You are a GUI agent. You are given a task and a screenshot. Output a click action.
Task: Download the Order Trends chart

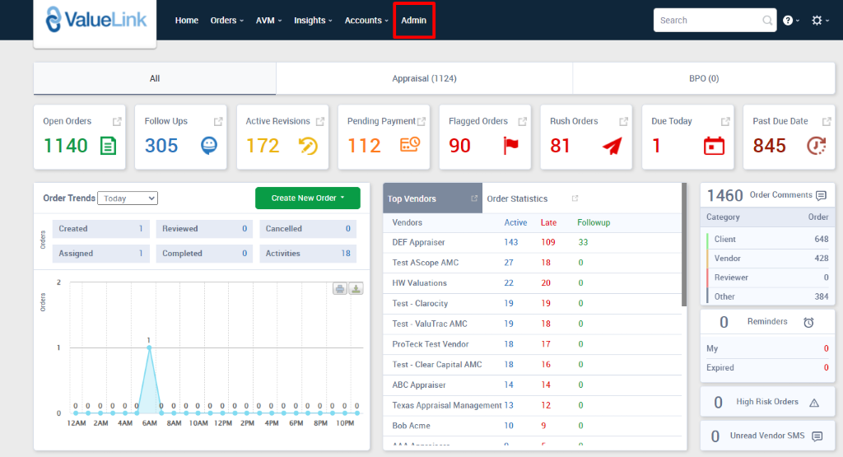click(x=356, y=289)
